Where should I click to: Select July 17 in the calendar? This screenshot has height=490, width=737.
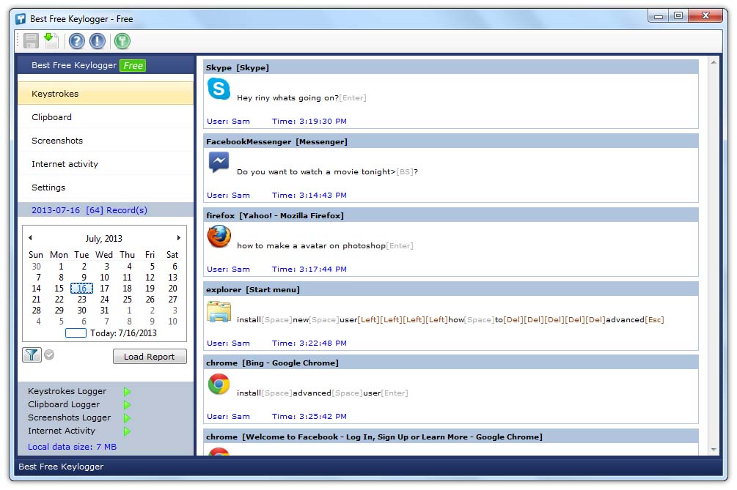click(x=104, y=288)
